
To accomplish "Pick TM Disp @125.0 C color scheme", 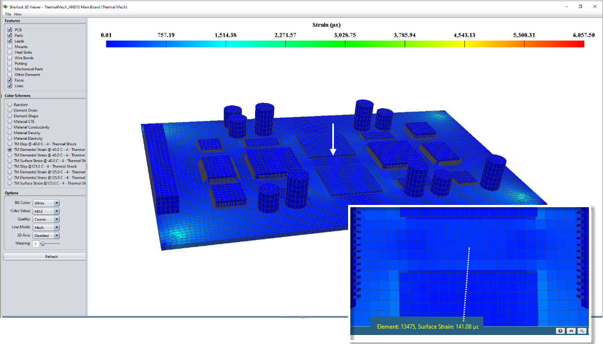I will point(10,166).
